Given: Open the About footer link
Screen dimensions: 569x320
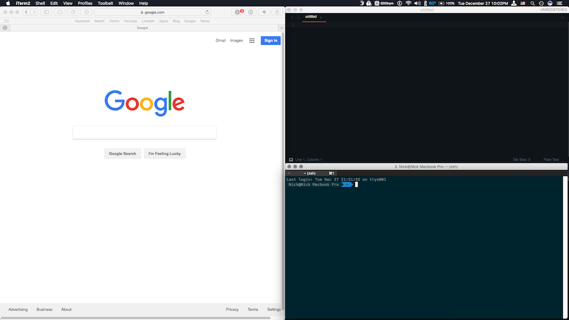Looking at the screenshot, I should (x=66, y=309).
